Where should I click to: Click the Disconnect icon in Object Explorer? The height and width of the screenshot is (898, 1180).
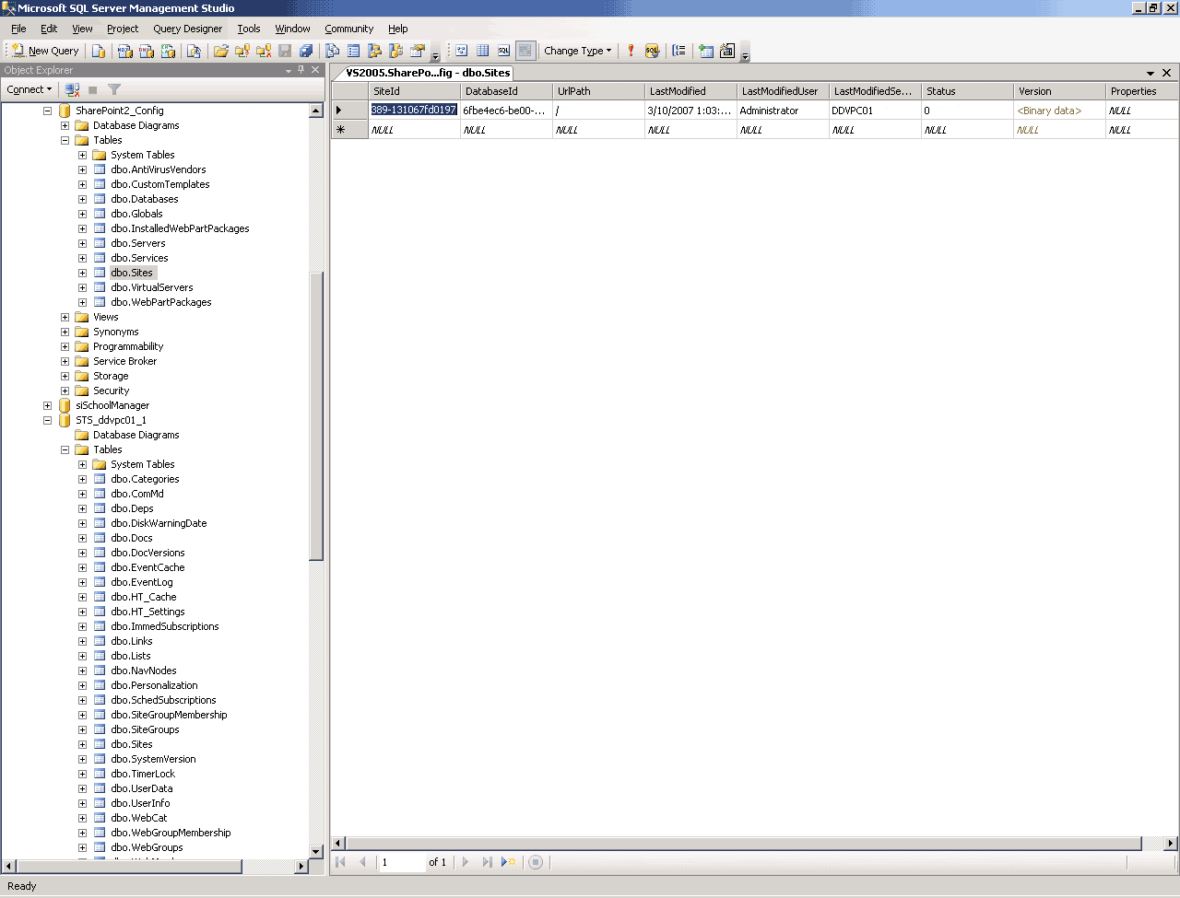pos(72,89)
